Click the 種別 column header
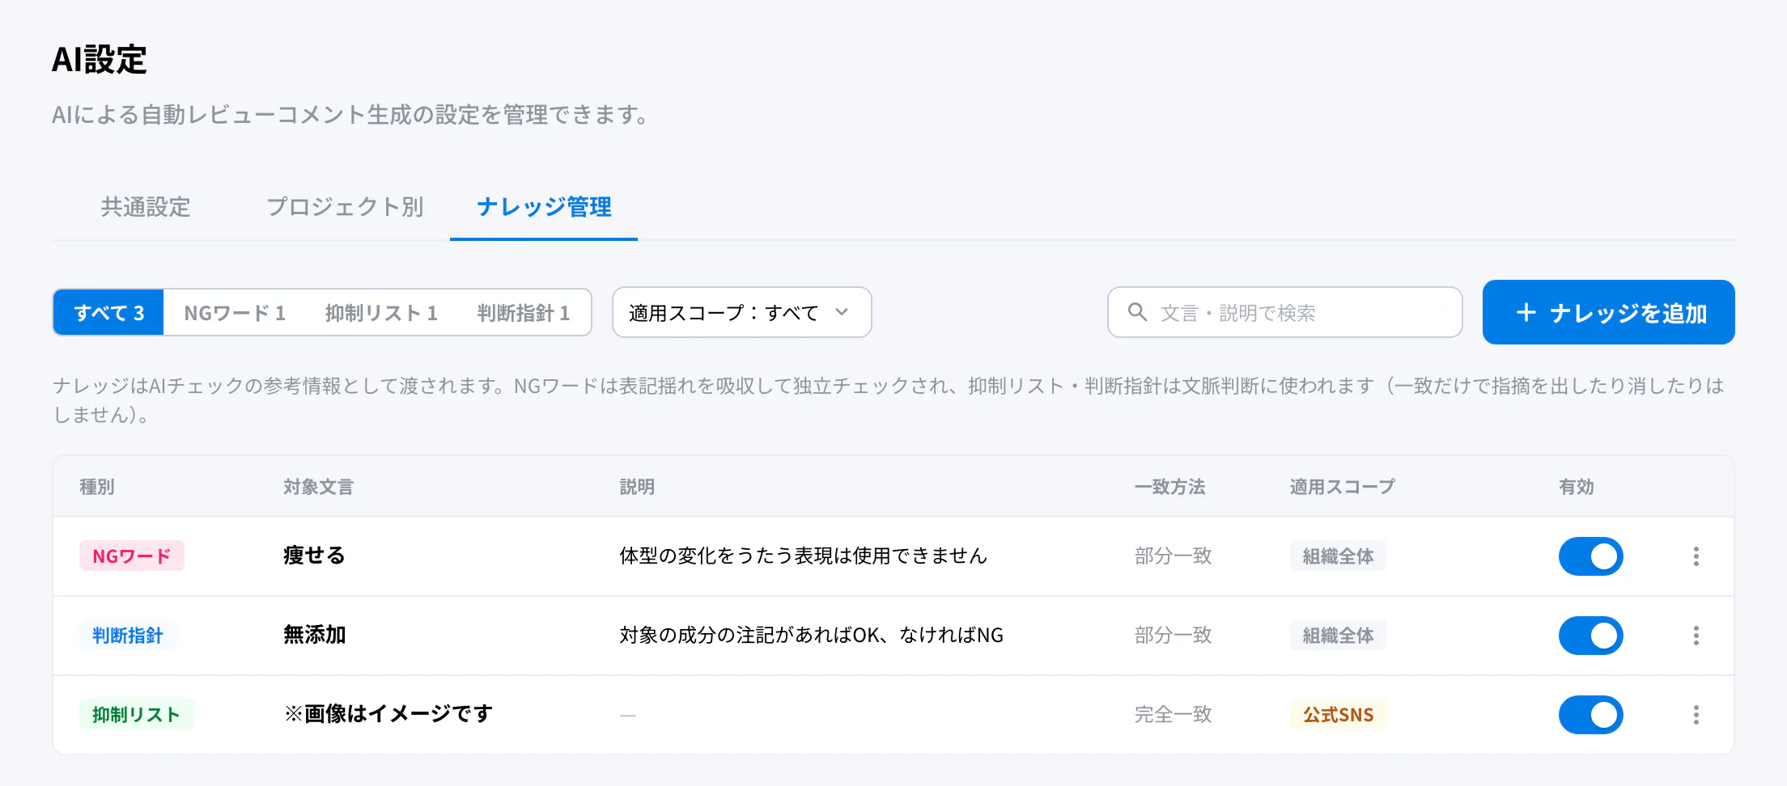Screen dimensions: 1787x786 [x=96, y=487]
